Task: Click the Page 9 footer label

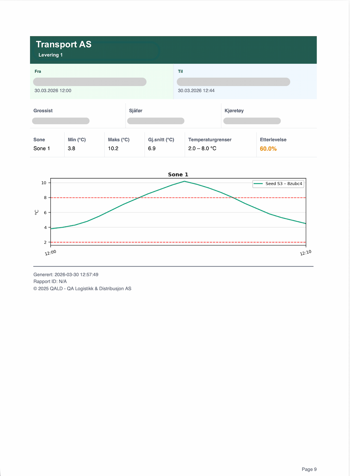Action: [x=309, y=469]
